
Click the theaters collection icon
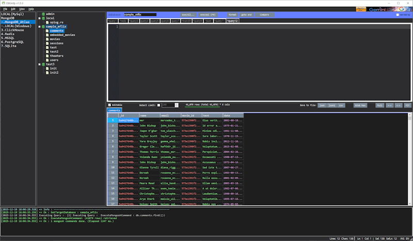(47, 56)
